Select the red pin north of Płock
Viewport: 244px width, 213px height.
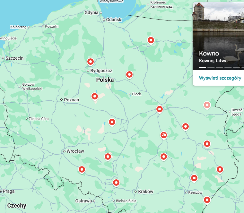(x=129, y=75)
